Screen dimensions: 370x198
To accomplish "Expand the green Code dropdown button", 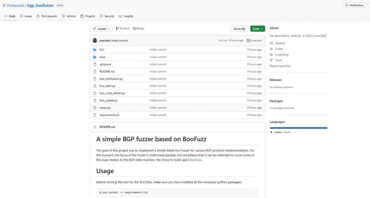I will tap(258, 29).
